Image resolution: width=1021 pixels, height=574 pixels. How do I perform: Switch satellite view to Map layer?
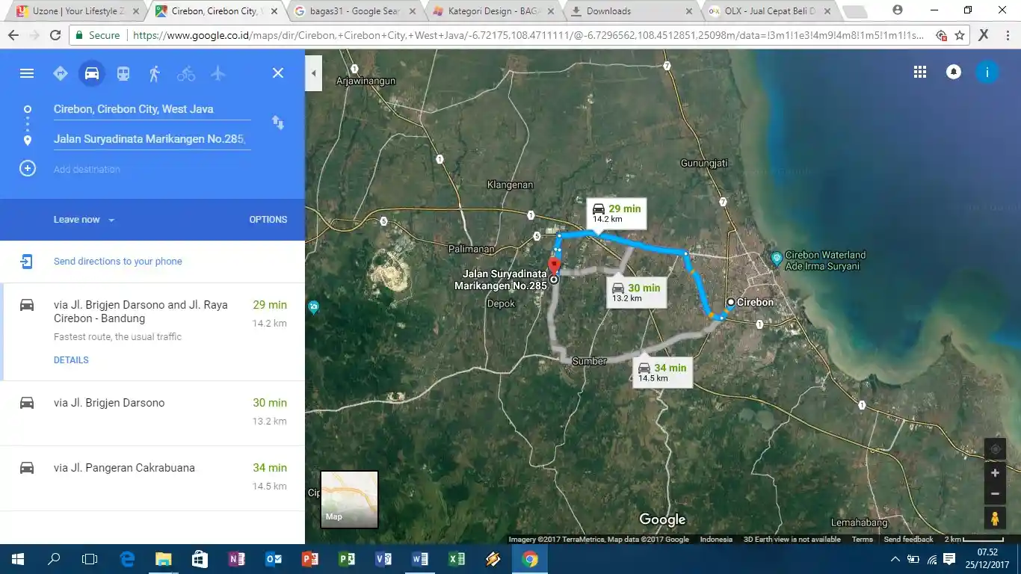[349, 499]
